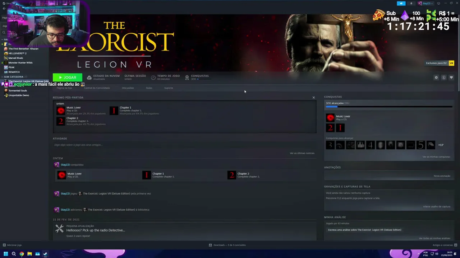Viewport: 460px width, 258px height.
Task: Click Alterar atalho de captura link
Action: pyautogui.click(x=437, y=207)
